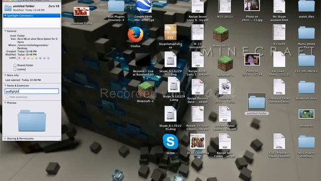Select the Photo on 2013 portrait thumbnail
Viewport: 321px width, 181px height.
252,59
